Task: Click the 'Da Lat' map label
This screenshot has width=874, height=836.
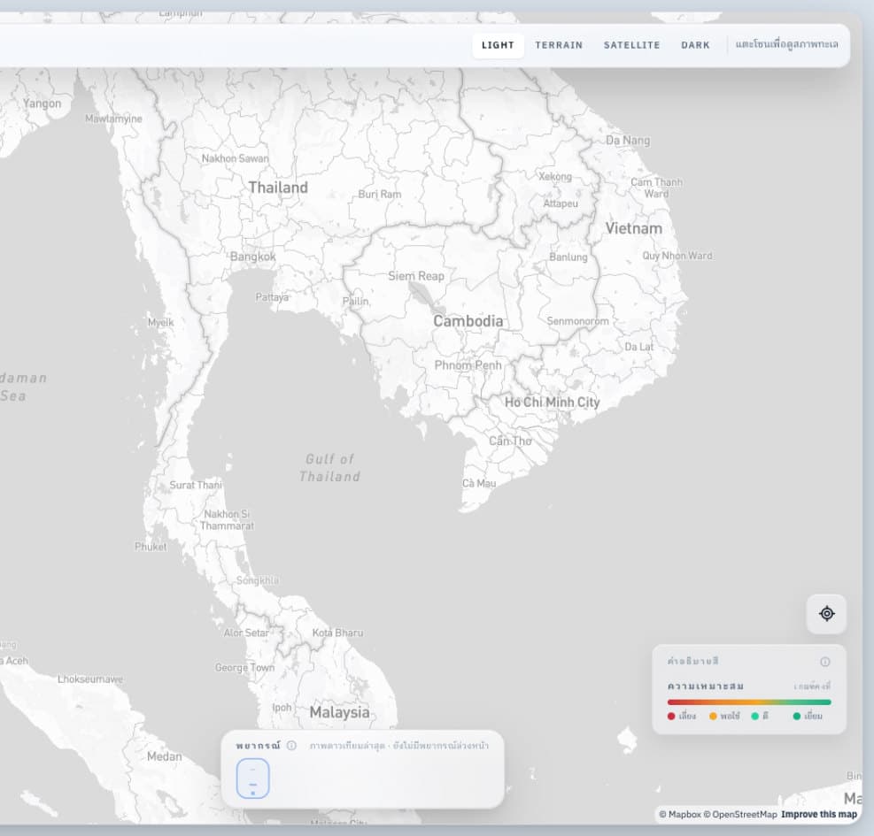Action: [x=638, y=347]
